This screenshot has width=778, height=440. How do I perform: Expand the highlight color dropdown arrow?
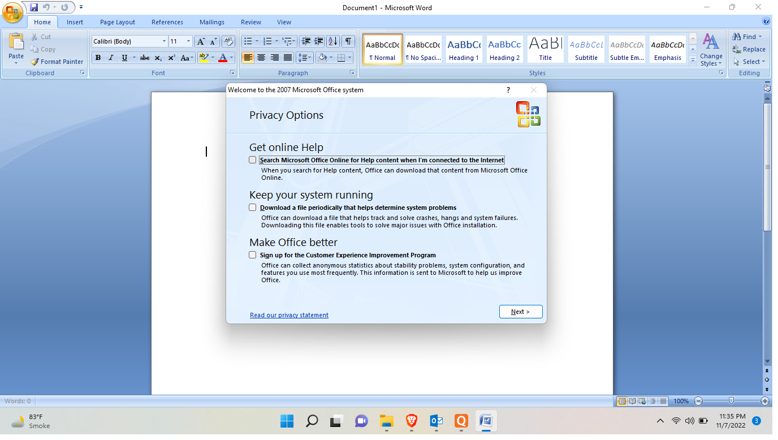pyautogui.click(x=213, y=58)
